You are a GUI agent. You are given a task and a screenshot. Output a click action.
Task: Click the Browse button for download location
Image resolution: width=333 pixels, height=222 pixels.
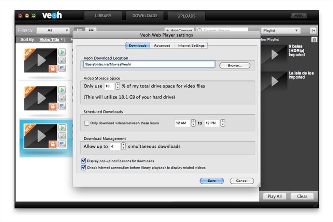coord(235,65)
